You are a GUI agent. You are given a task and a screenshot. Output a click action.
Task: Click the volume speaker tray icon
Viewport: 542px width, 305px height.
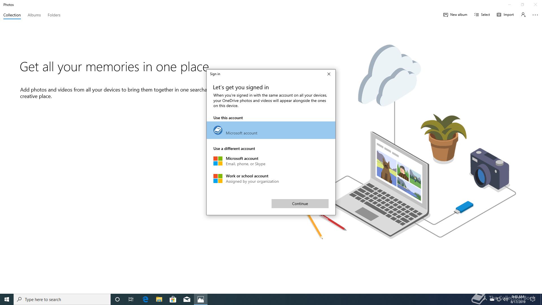pyautogui.click(x=506, y=299)
